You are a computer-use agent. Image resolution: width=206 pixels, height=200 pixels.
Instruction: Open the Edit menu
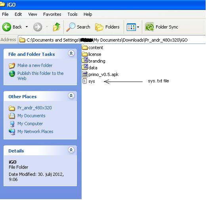[x=18, y=14]
